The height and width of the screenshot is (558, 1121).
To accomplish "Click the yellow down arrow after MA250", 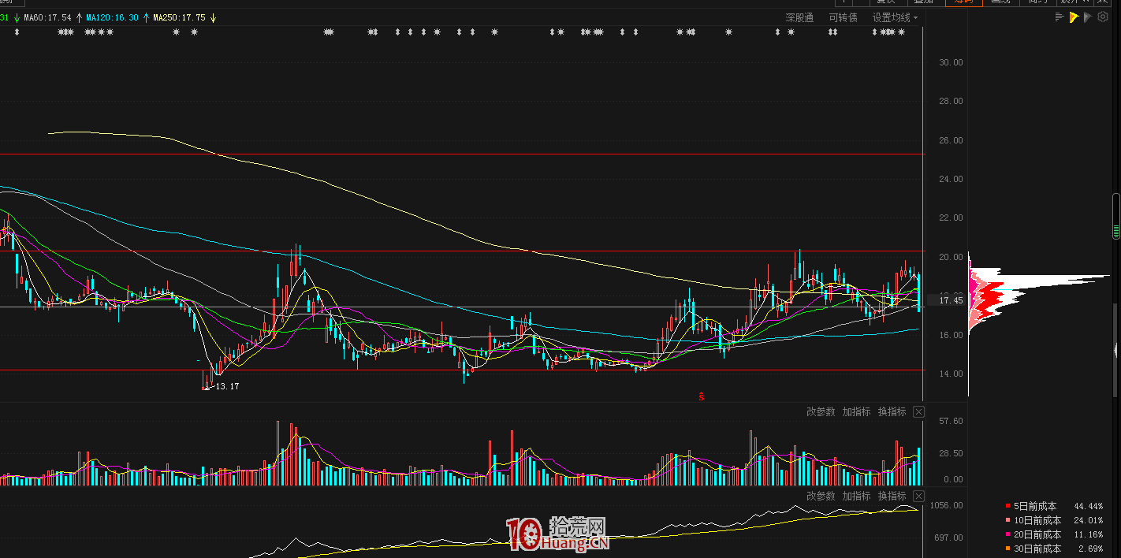I will click(x=214, y=17).
